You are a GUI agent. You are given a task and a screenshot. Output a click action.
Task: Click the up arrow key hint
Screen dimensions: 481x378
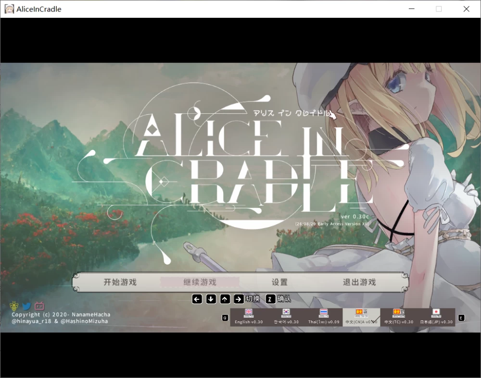(x=225, y=299)
